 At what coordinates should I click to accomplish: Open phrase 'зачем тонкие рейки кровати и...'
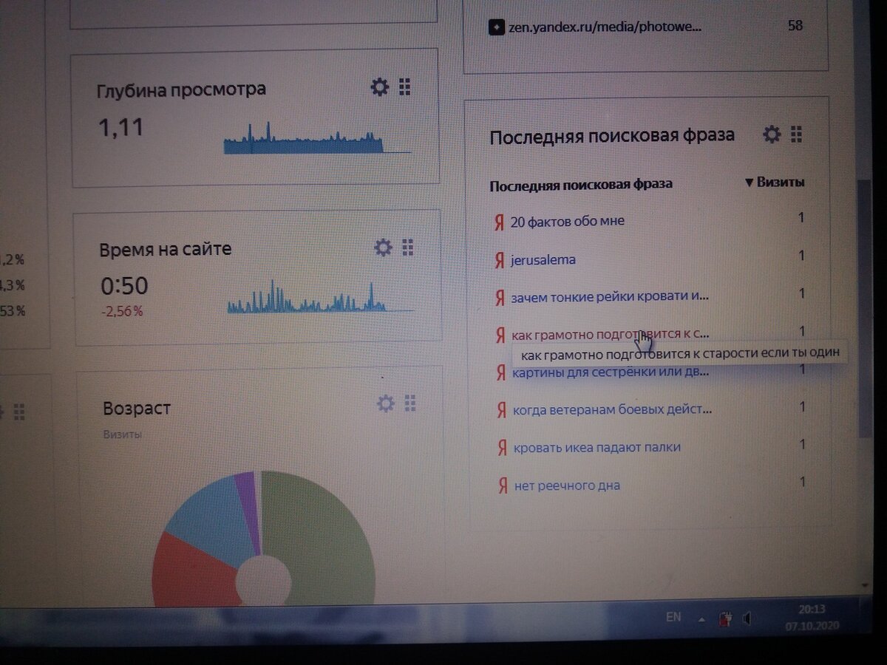(610, 297)
